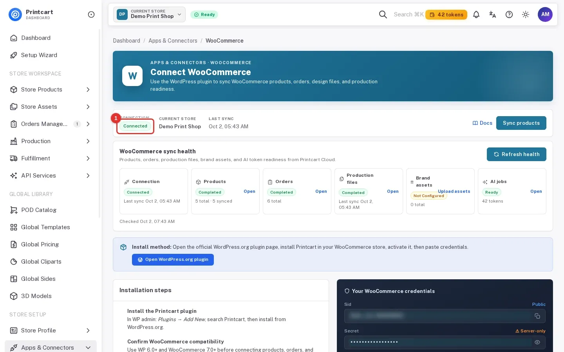Collapse the Apps & Connectors menu
Image resolution: width=564 pixels, height=352 pixels.
(51, 348)
